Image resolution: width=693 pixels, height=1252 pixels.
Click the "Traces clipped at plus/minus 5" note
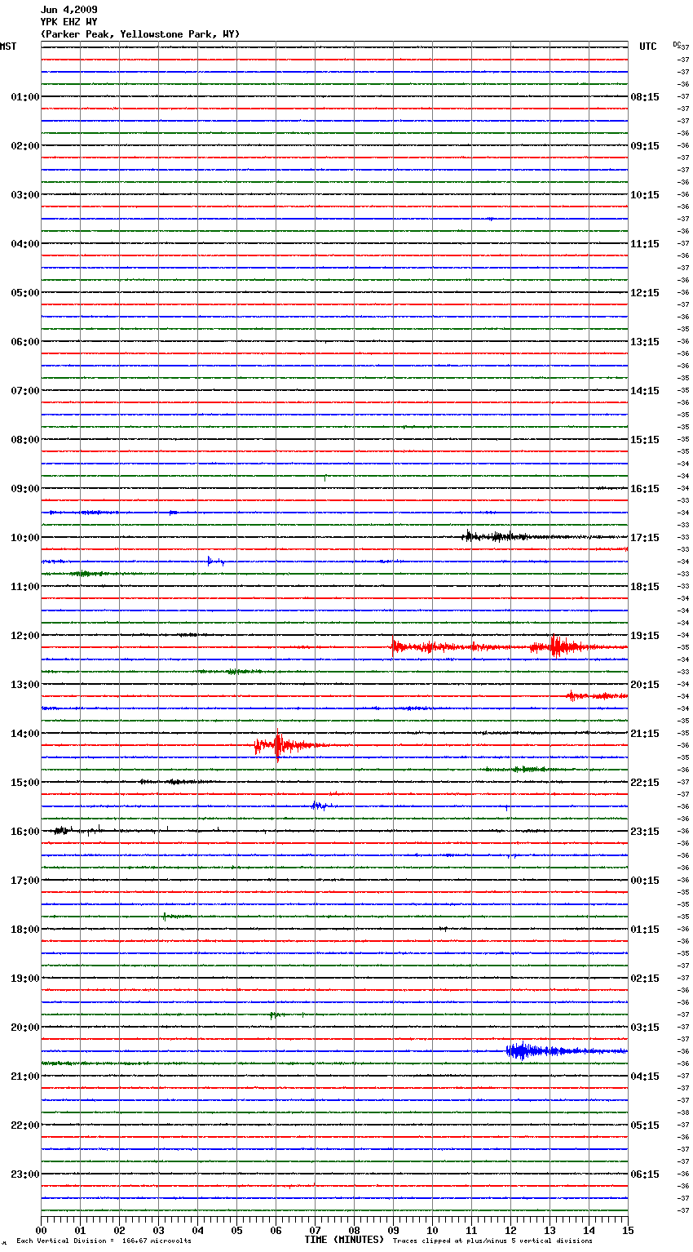(x=493, y=1241)
